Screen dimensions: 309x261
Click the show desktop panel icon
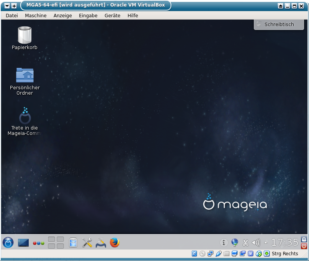(x=23, y=243)
